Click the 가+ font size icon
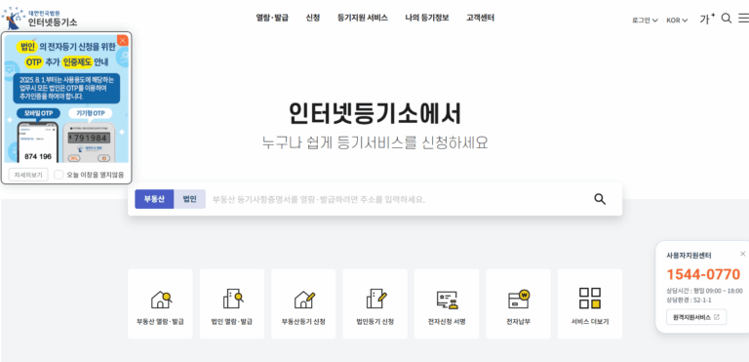Image resolution: width=749 pixels, height=362 pixels. coord(707,20)
